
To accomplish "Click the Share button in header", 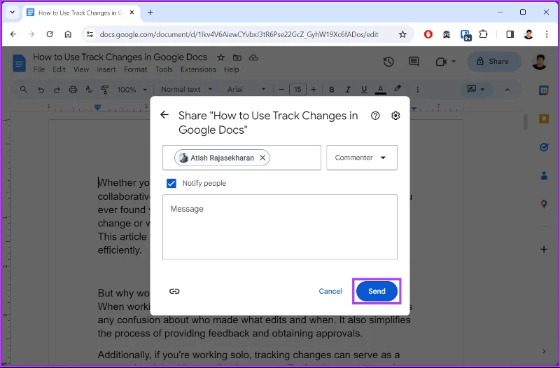I will click(493, 62).
